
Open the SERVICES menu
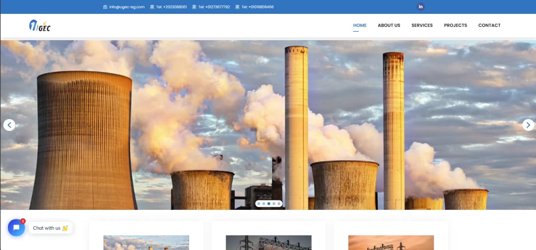422,25
